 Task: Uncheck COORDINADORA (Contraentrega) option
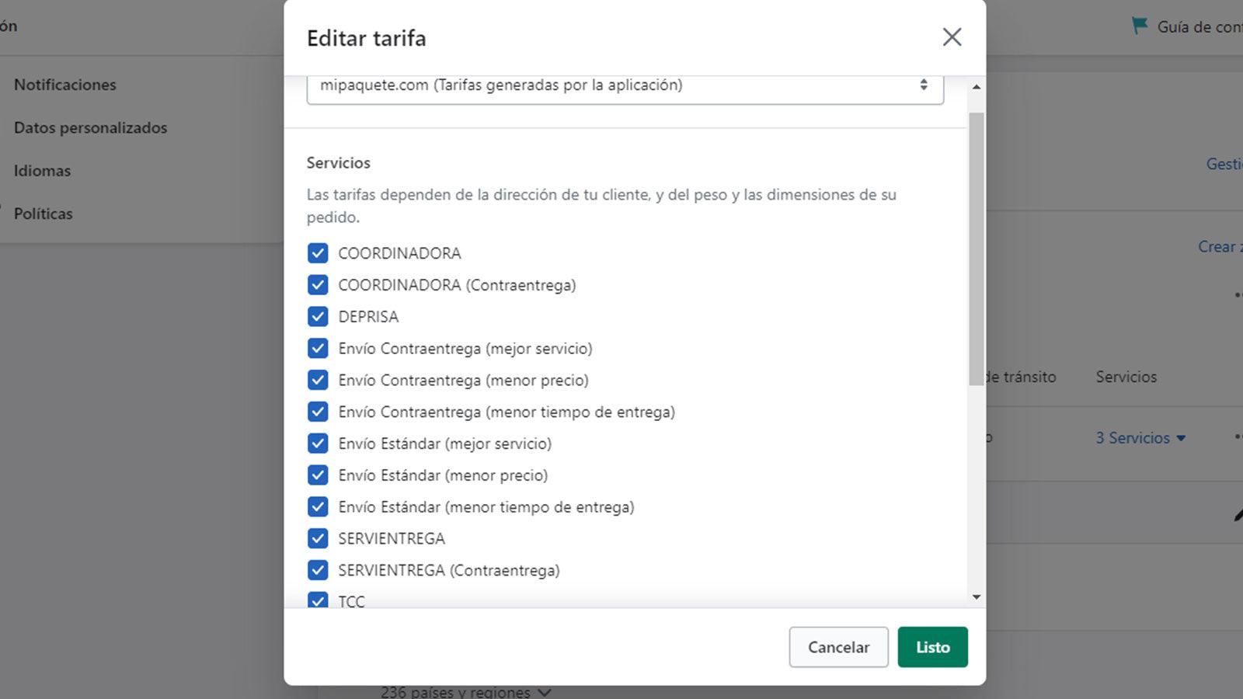point(319,284)
